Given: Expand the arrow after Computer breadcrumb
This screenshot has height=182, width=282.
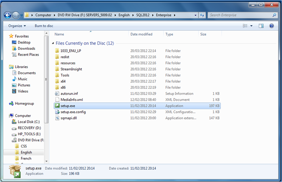Looking at the screenshot, I should tap(55, 15).
